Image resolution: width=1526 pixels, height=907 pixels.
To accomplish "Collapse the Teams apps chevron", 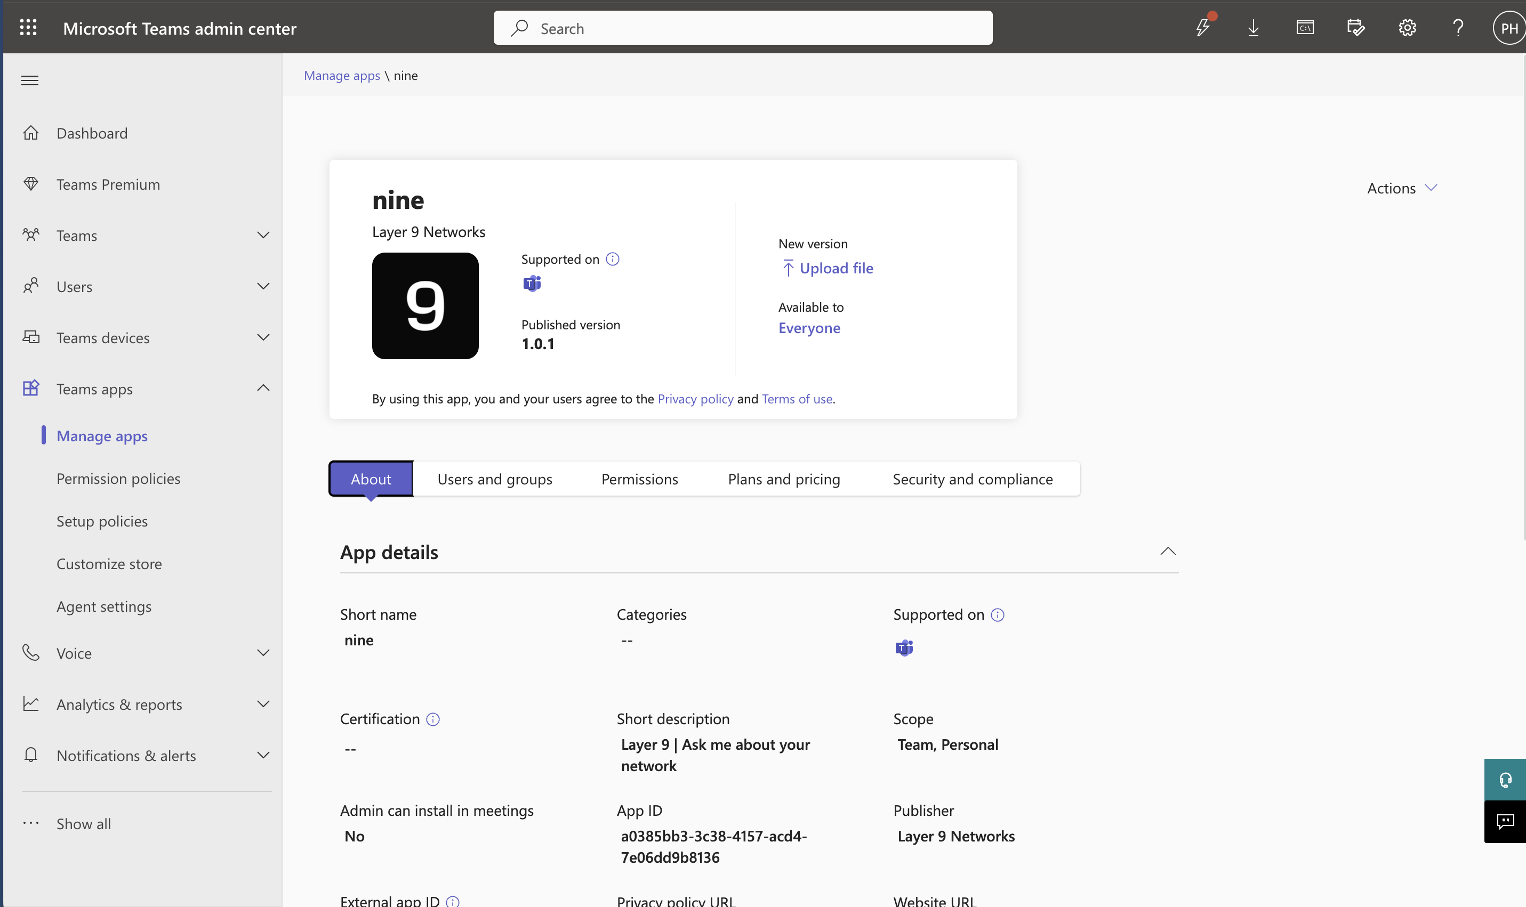I will (x=263, y=388).
